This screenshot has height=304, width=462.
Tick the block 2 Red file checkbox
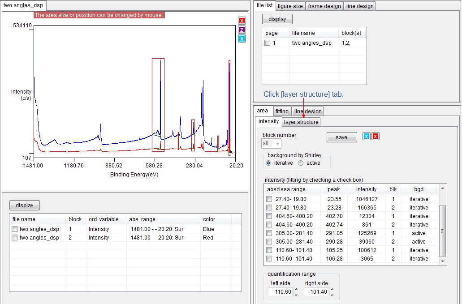click(15, 238)
